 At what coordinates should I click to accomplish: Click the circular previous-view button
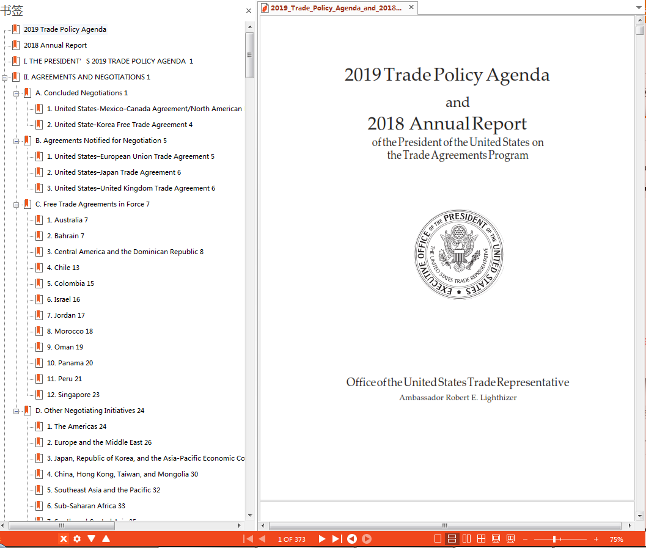352,538
